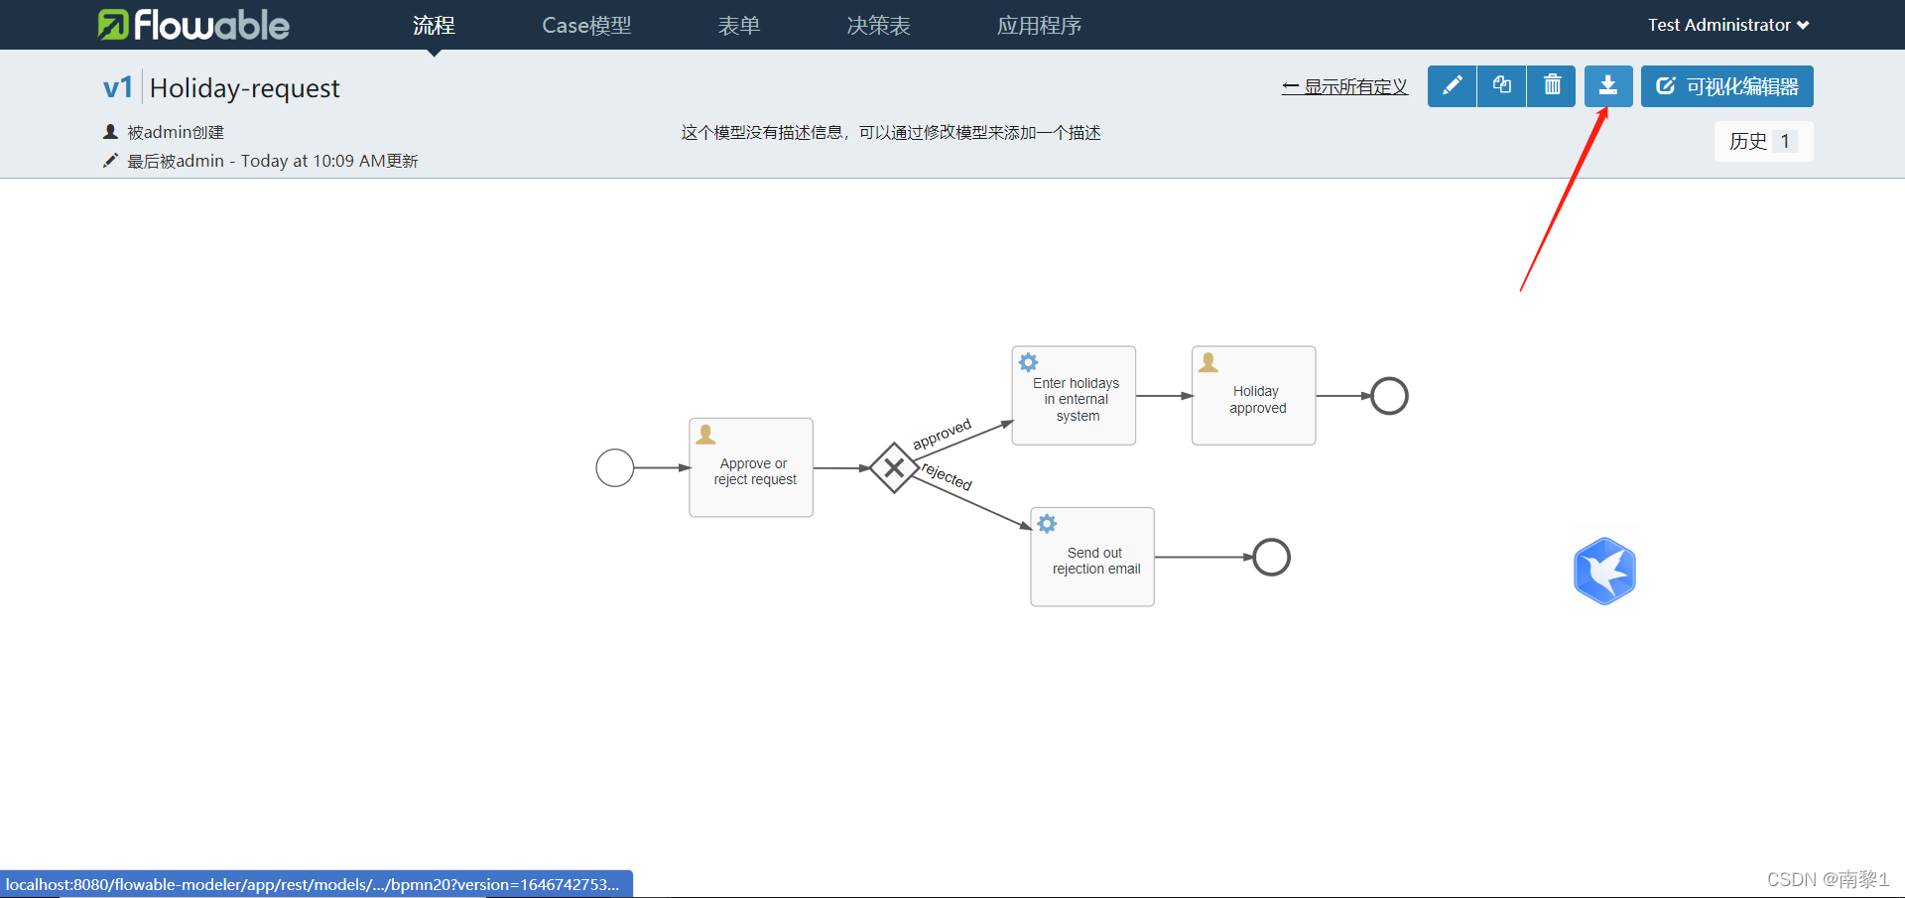This screenshot has width=1905, height=898.
Task: Open the 历史 panel
Action: click(1762, 141)
